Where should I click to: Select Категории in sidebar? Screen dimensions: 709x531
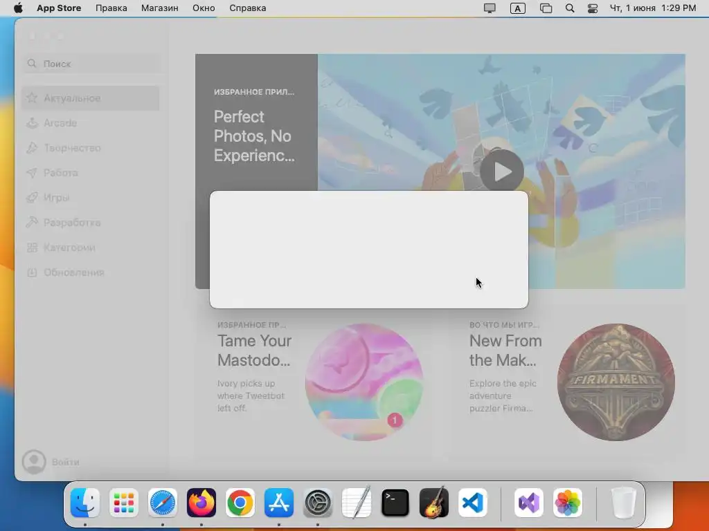pos(91,248)
